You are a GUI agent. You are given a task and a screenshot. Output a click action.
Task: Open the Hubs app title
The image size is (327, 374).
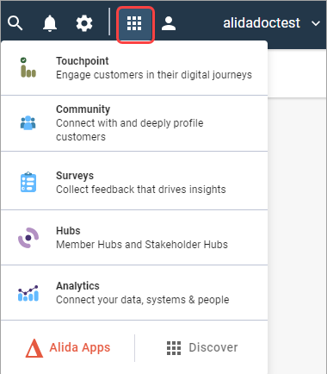(x=68, y=231)
